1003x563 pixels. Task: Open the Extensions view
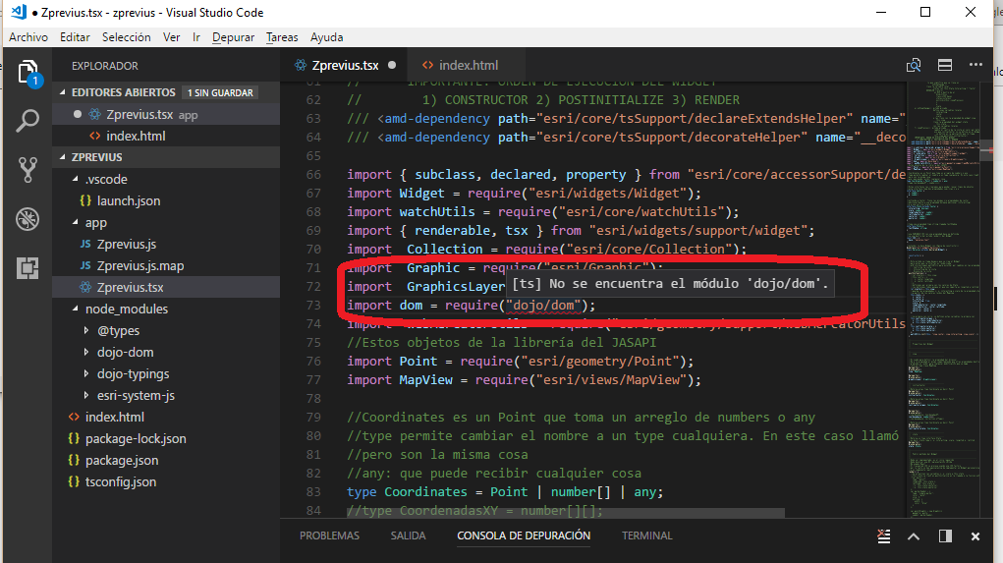28,268
